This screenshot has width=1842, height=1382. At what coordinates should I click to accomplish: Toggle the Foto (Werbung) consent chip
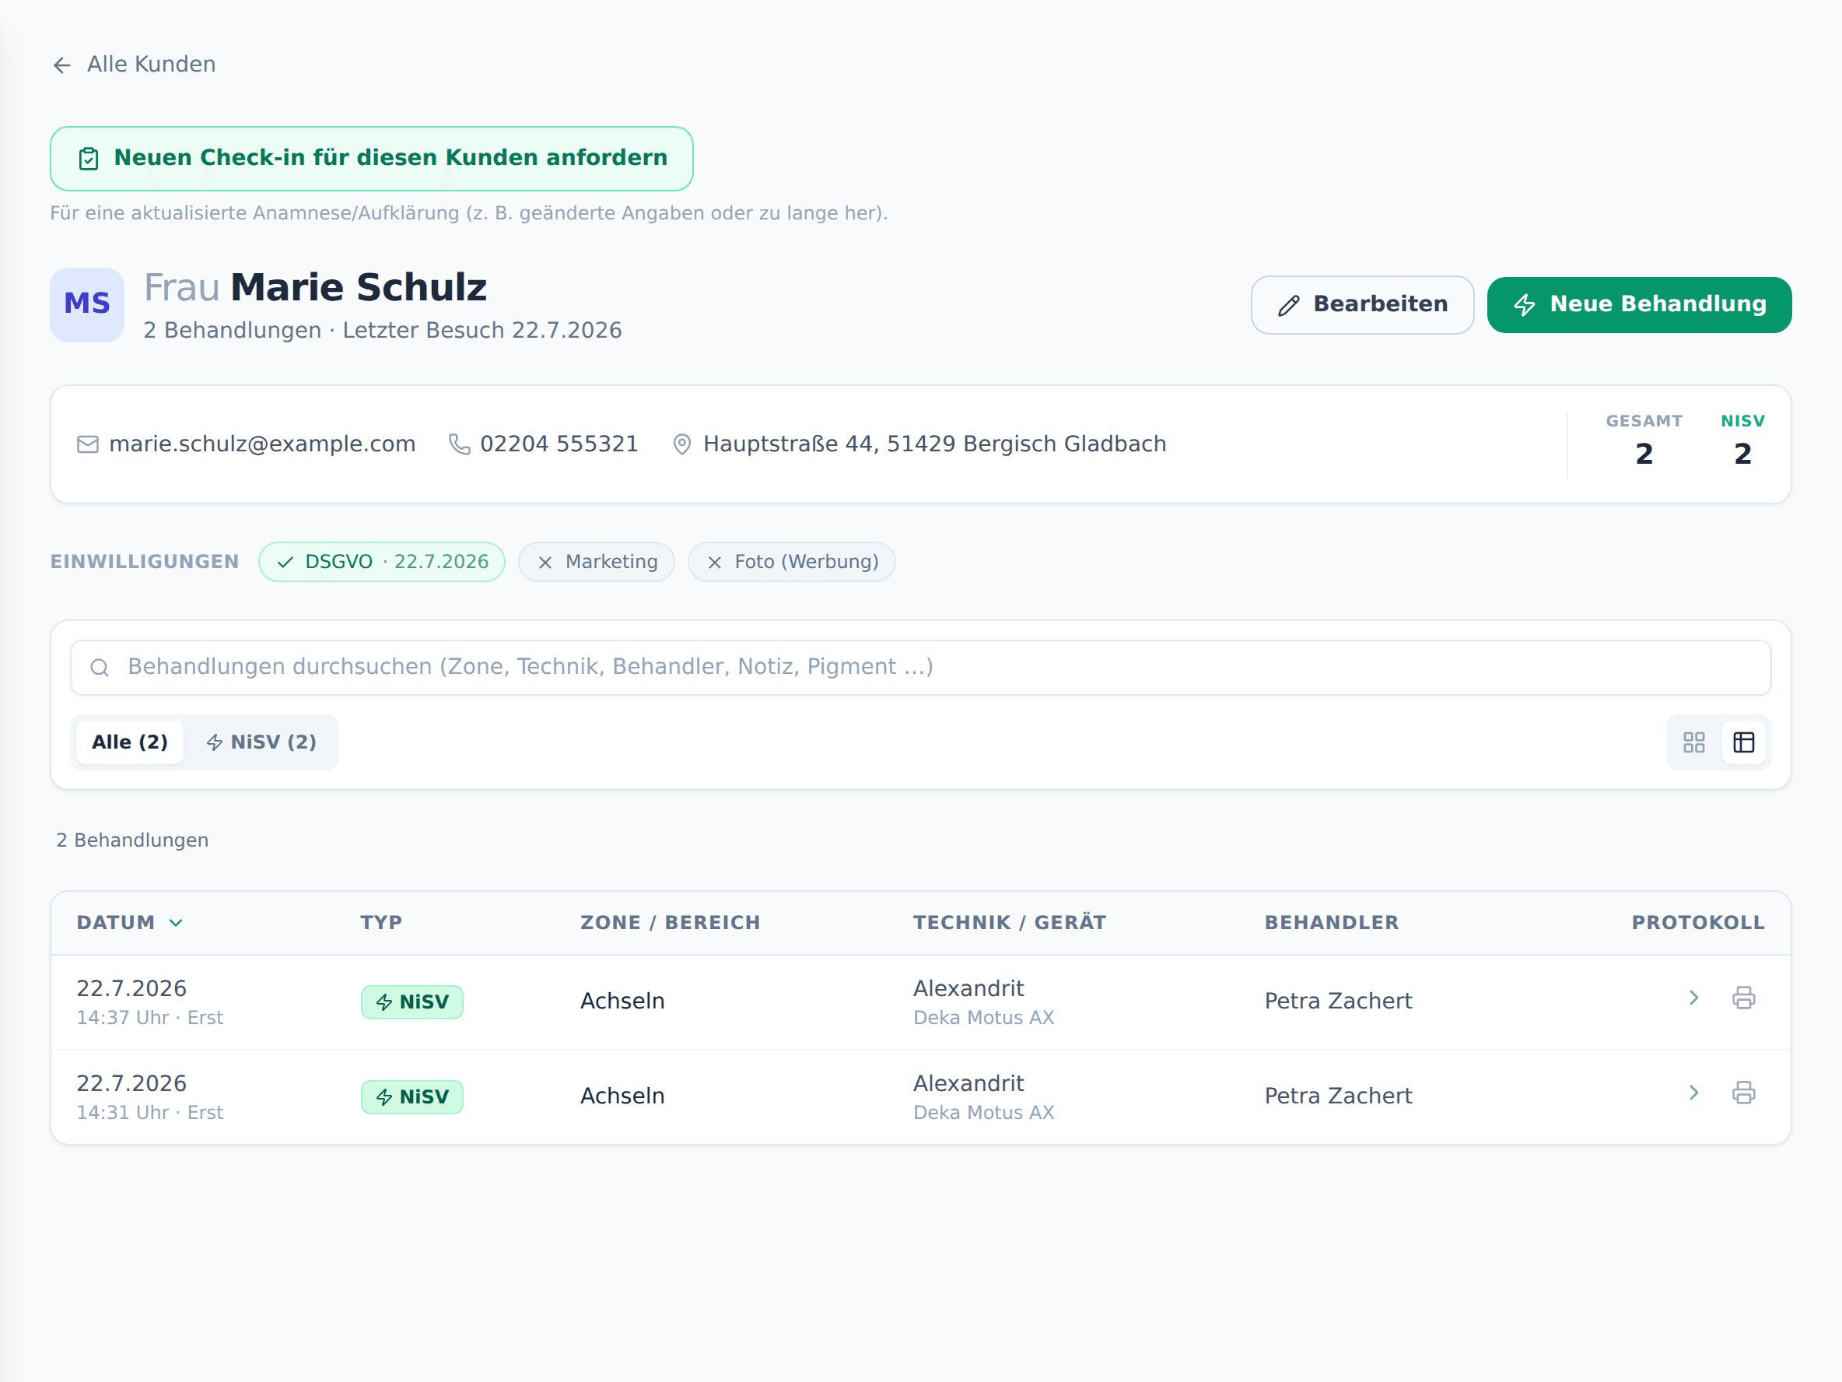(x=791, y=562)
